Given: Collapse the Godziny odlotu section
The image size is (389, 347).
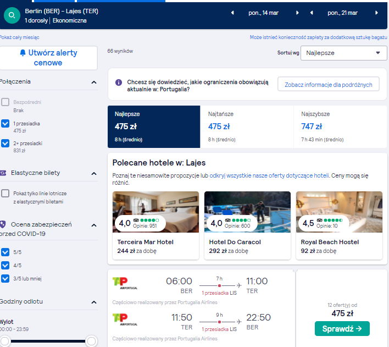Looking at the screenshot, I should (x=94, y=302).
